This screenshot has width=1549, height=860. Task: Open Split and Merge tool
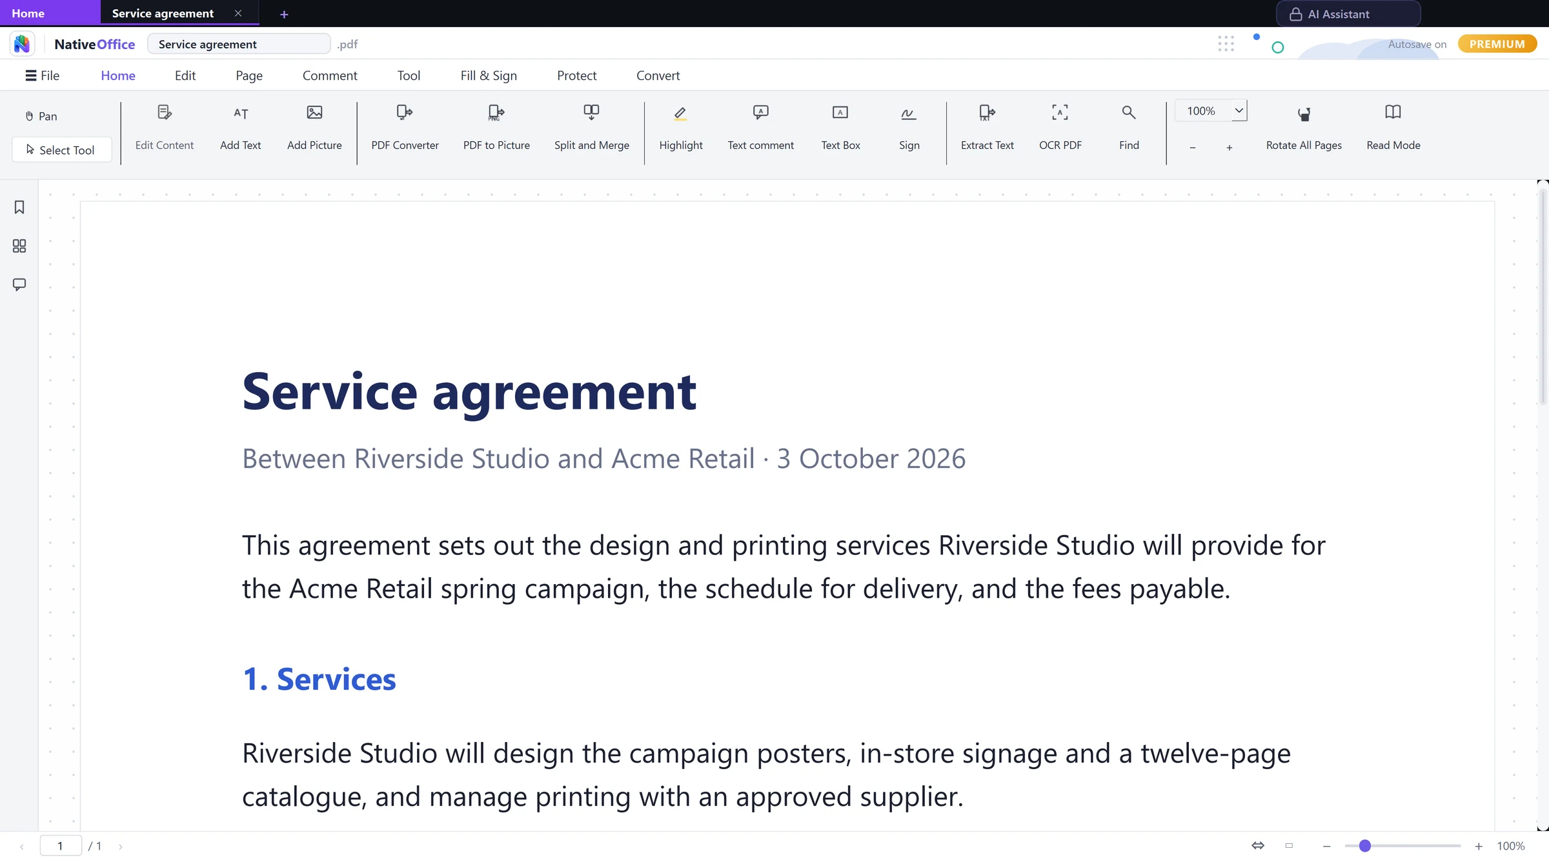591,128
